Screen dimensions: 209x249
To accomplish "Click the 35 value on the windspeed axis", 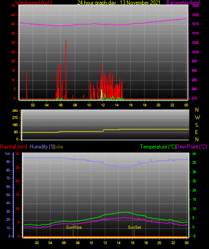I will (13, 33).
